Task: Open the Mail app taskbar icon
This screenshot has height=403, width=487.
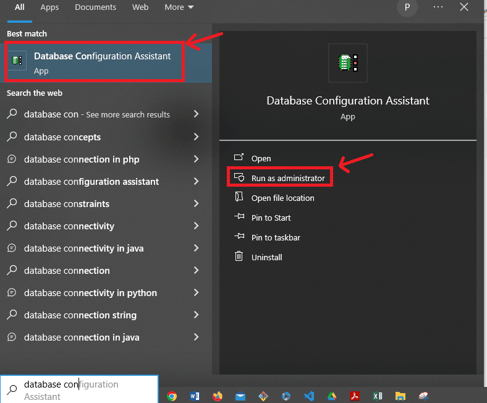Action: coord(240,396)
